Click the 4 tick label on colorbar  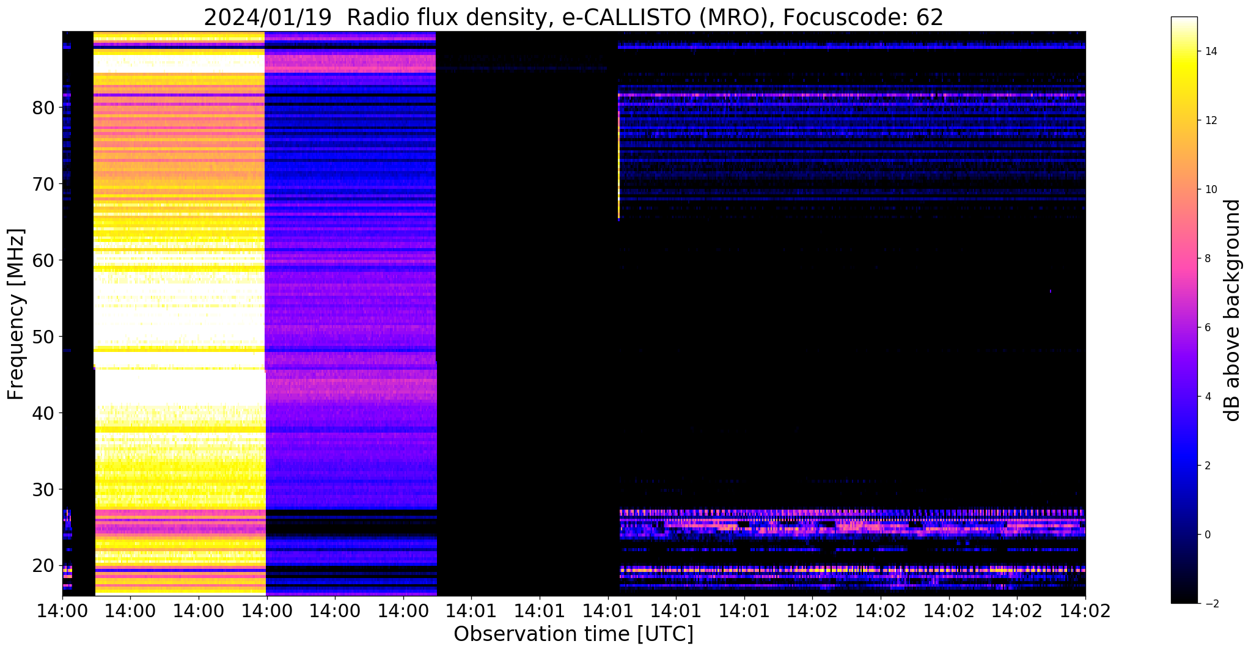click(1207, 397)
